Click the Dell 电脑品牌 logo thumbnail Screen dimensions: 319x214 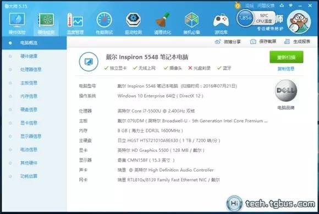coord(286,91)
